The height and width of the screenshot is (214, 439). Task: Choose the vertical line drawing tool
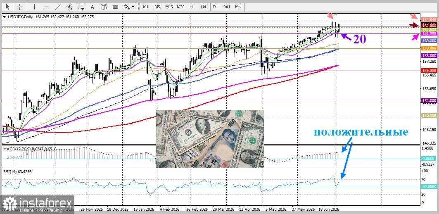pos(34,7)
